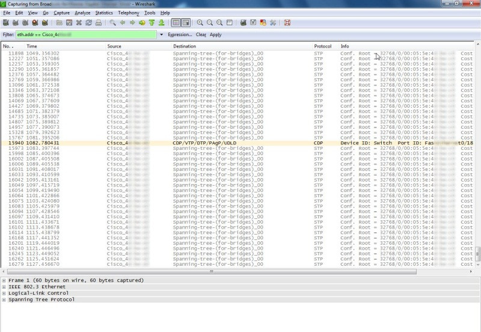
Task: Start a new live capture icon
Action: point(25,23)
